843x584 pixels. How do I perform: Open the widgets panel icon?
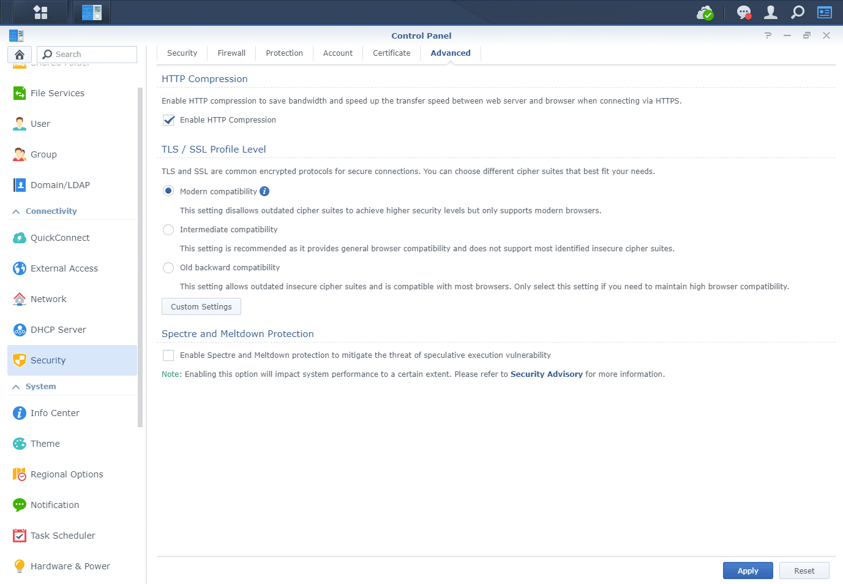[x=825, y=12]
